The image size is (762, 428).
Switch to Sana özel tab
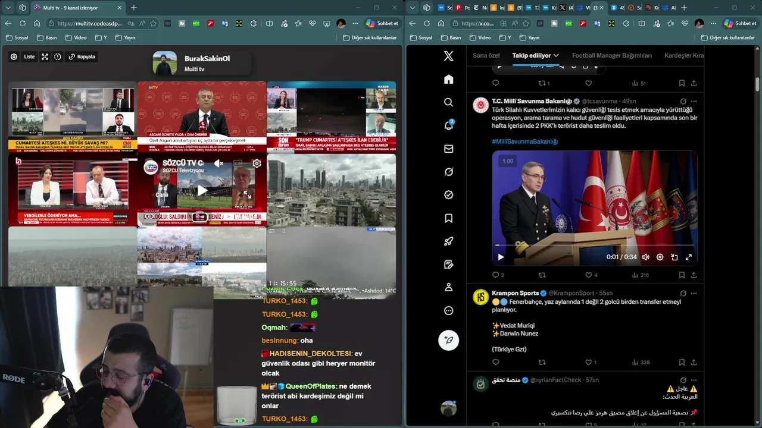pyautogui.click(x=486, y=55)
